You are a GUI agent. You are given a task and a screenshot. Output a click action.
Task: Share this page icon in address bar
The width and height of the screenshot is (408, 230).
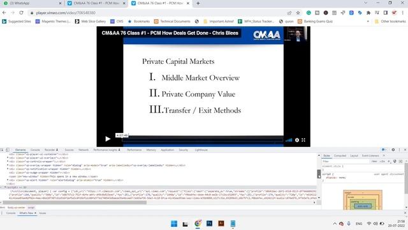tap(289, 13)
